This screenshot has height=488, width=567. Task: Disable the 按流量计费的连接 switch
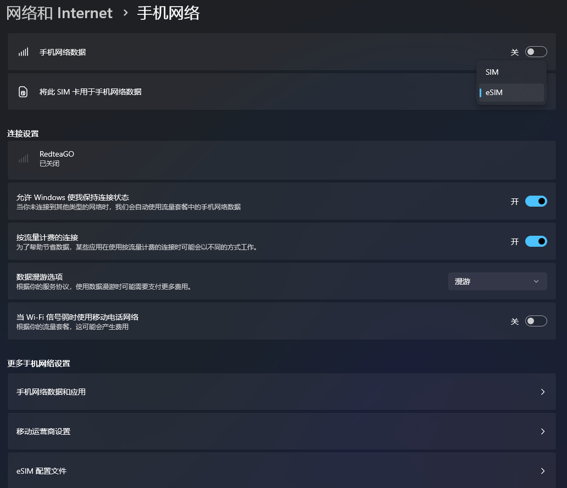pyautogui.click(x=536, y=241)
